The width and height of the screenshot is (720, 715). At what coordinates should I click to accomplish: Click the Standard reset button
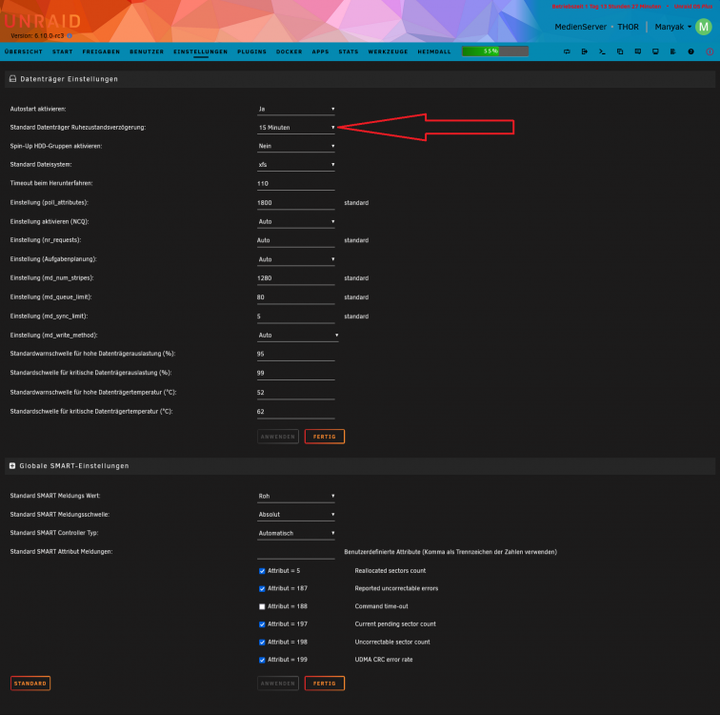pyautogui.click(x=30, y=684)
